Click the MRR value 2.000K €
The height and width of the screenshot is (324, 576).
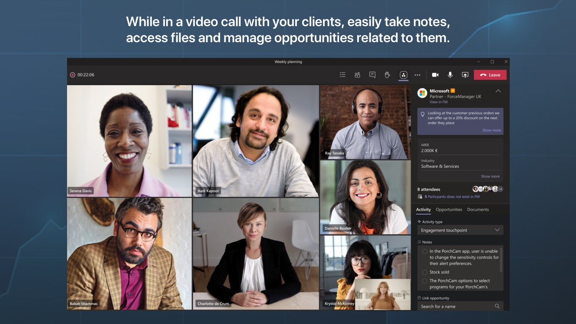pyautogui.click(x=429, y=151)
